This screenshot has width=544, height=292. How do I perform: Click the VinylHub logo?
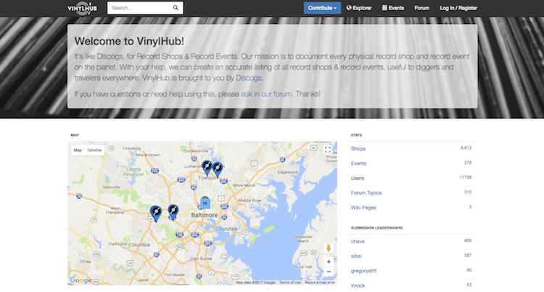pos(82,8)
